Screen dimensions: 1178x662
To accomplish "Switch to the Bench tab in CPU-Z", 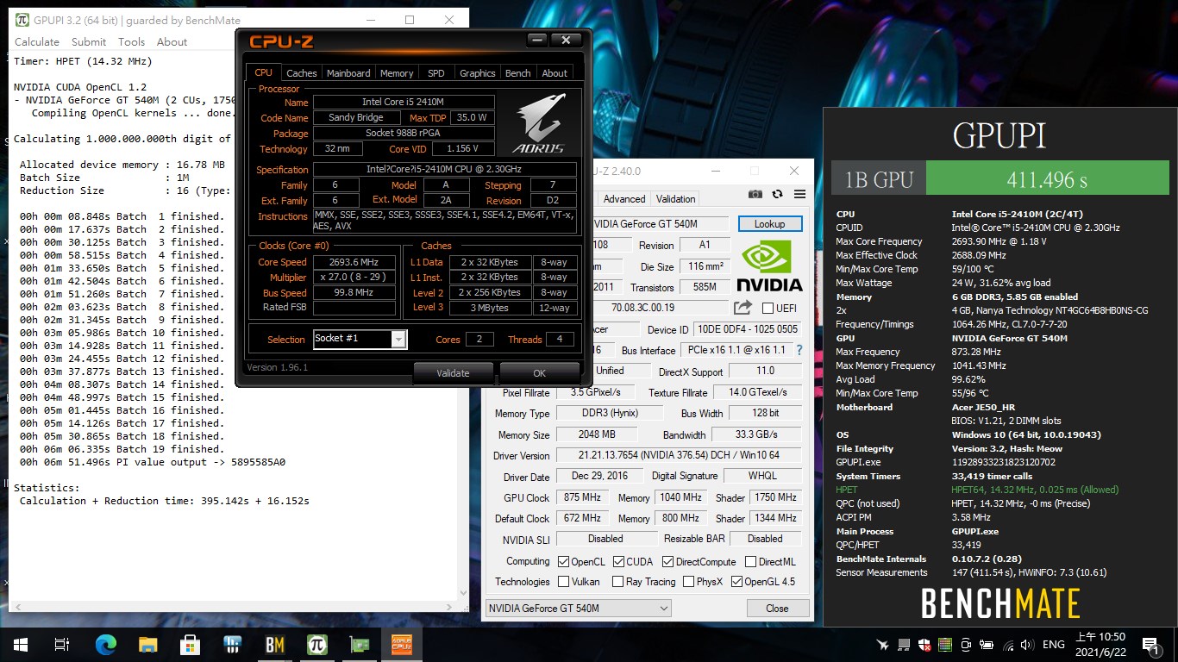I will 518,73.
